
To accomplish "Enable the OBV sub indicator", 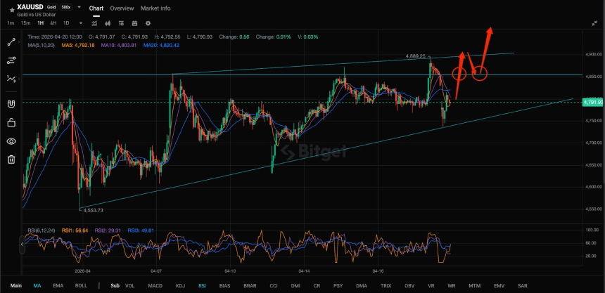I will click(409, 286).
